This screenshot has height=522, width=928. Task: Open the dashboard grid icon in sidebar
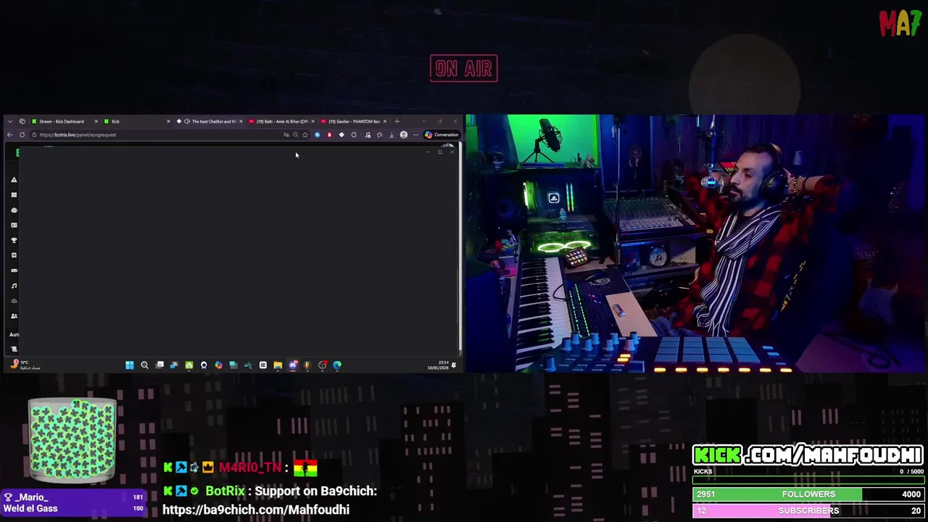point(14,195)
